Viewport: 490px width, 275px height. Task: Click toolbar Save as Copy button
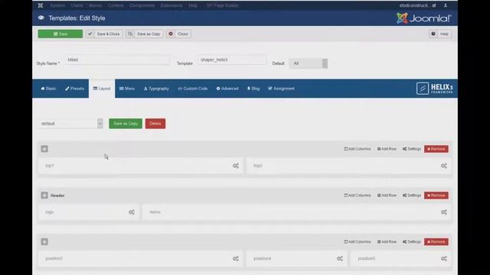145,34
